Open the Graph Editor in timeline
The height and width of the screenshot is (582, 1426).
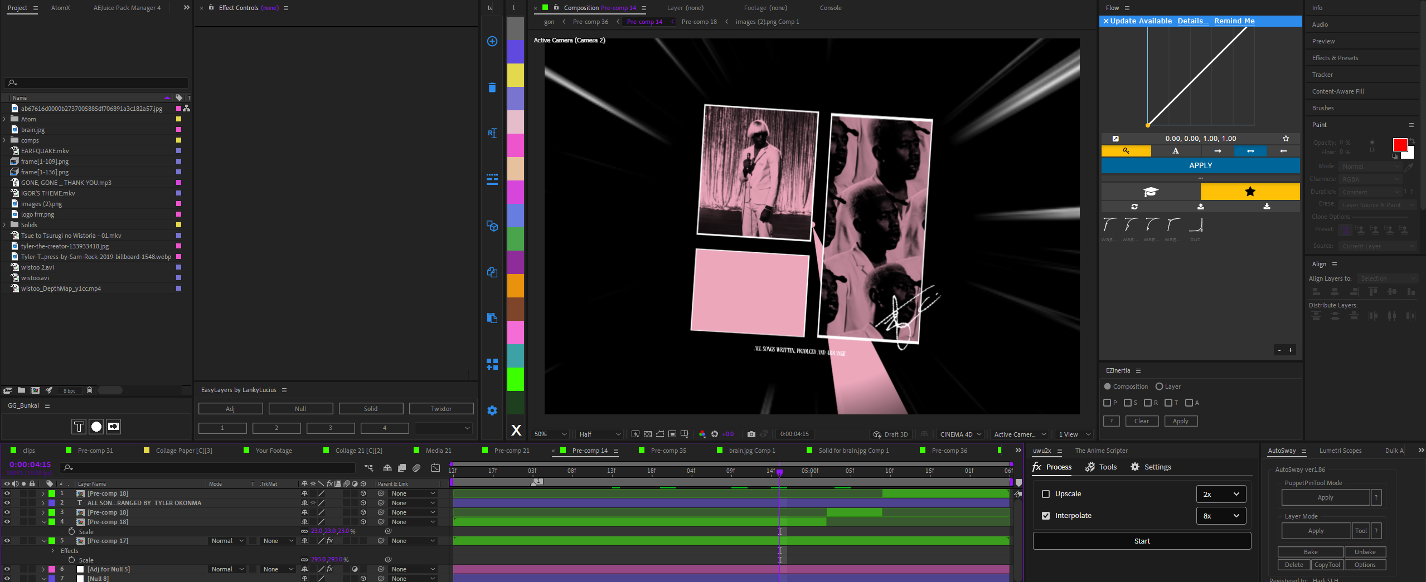pyautogui.click(x=435, y=468)
